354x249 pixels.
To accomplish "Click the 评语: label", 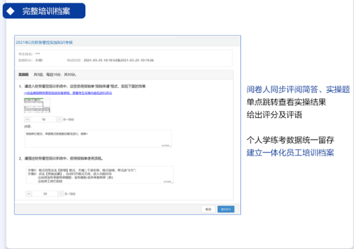I will [28, 126].
